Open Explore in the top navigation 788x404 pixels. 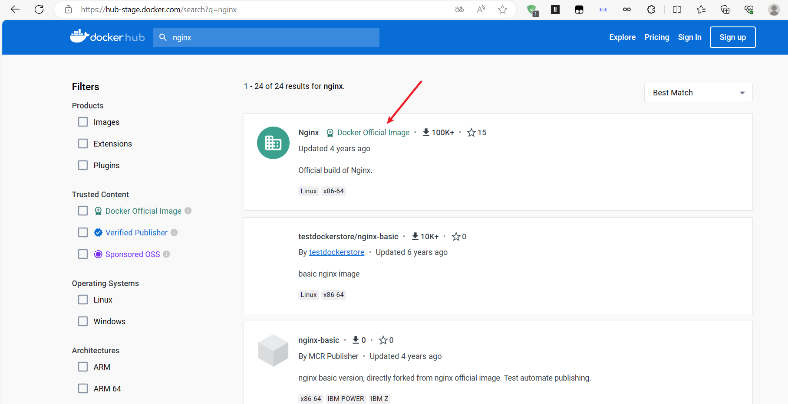coord(622,37)
